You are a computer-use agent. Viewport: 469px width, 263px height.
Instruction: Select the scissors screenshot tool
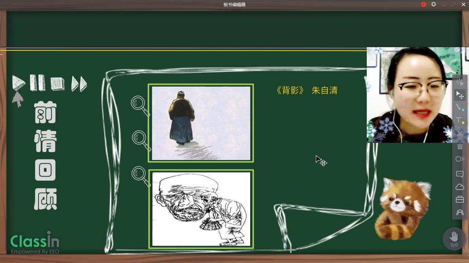tap(460, 134)
